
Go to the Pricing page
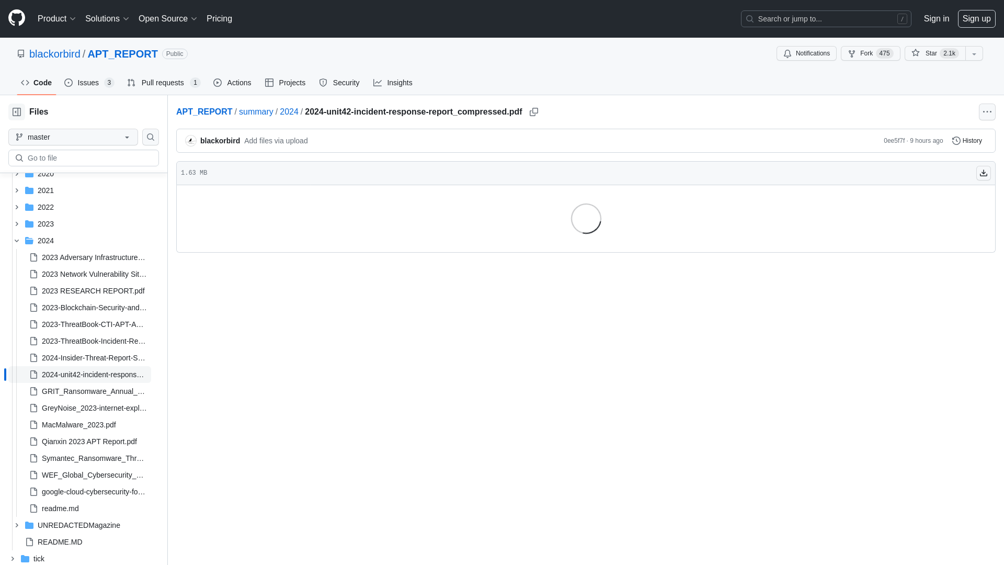(x=219, y=19)
